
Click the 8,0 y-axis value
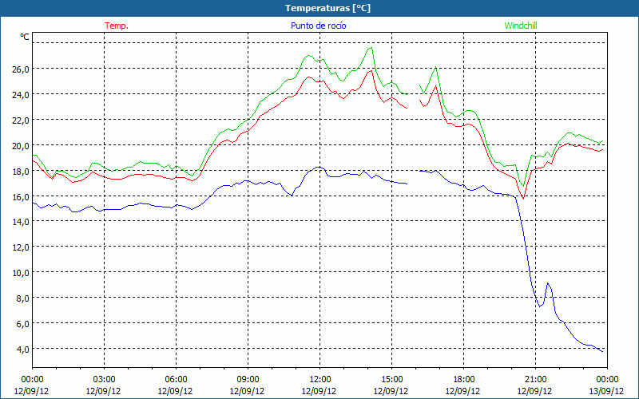click(23, 298)
